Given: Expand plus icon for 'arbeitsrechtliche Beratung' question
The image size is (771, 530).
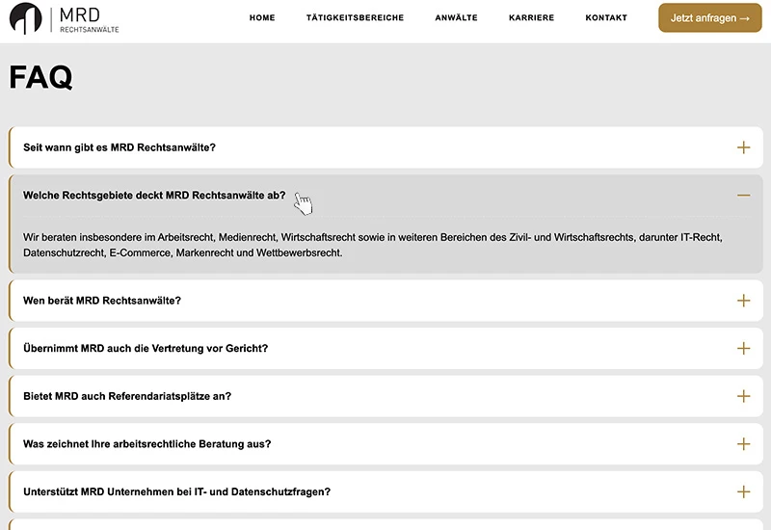Looking at the screenshot, I should [743, 444].
